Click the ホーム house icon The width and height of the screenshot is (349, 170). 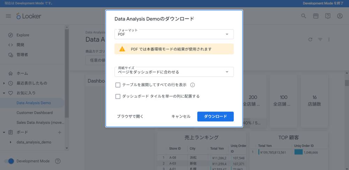[10, 73]
